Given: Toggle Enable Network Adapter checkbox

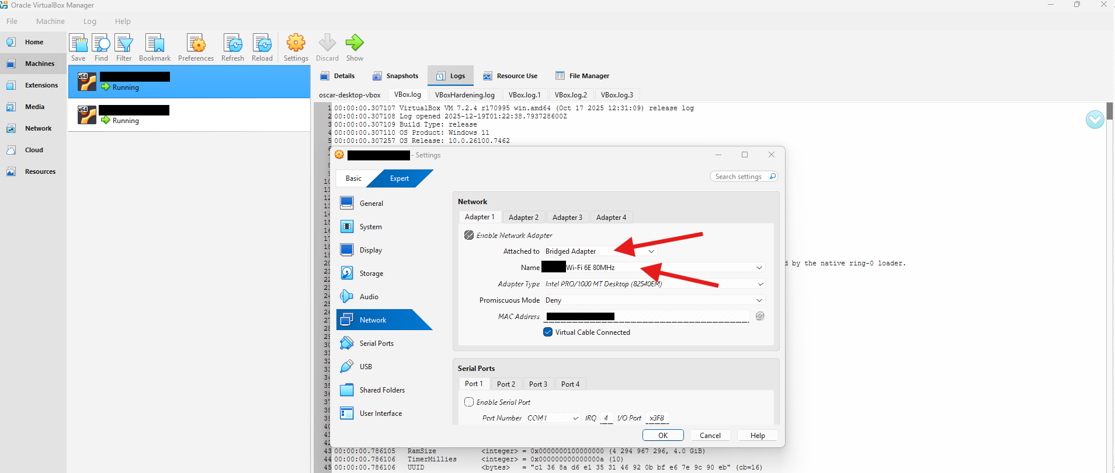Looking at the screenshot, I should pyautogui.click(x=469, y=235).
